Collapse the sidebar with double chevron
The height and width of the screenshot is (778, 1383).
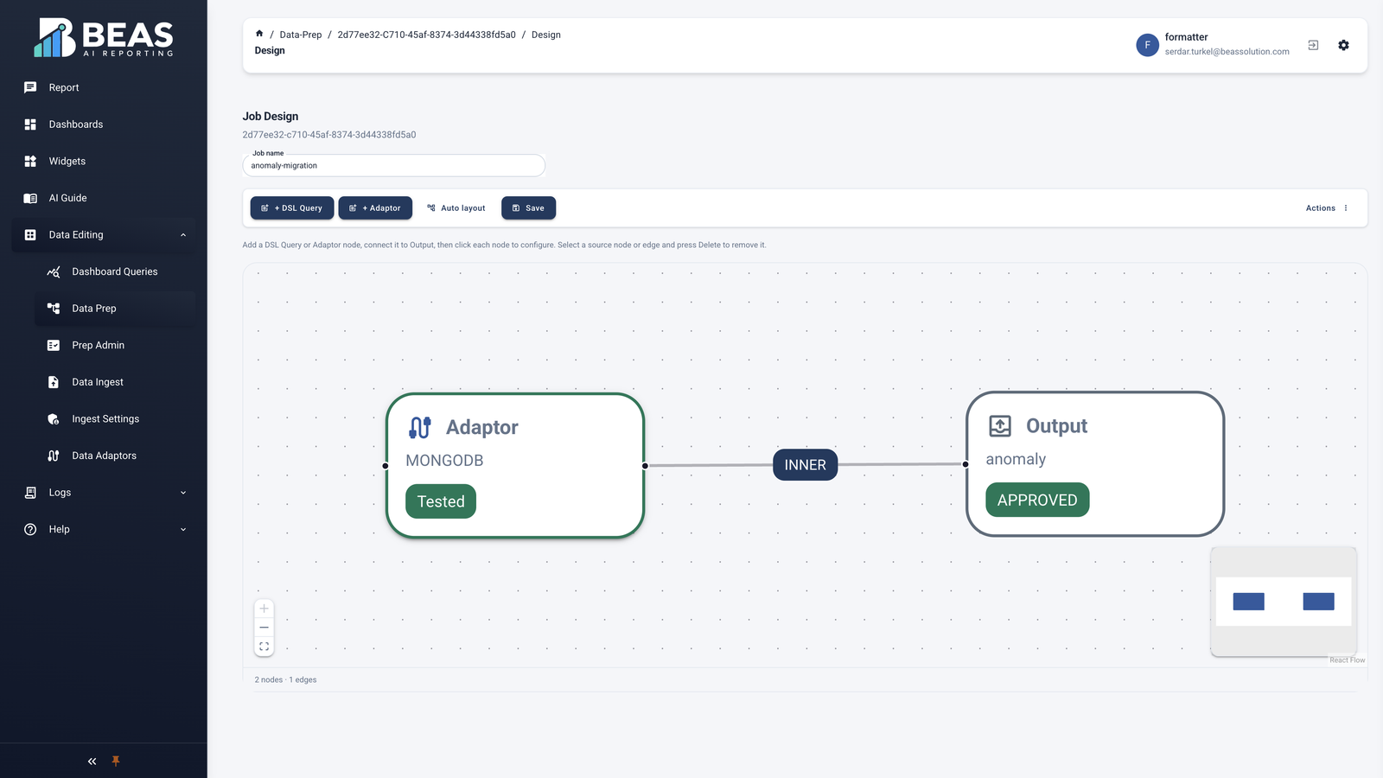[92, 762]
